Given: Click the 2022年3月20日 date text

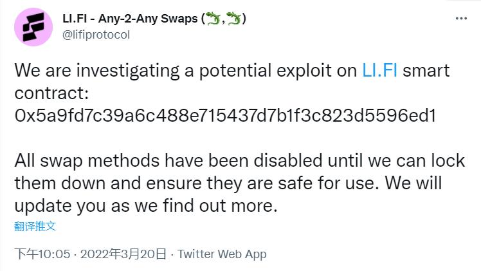Looking at the screenshot, I should click(123, 254).
